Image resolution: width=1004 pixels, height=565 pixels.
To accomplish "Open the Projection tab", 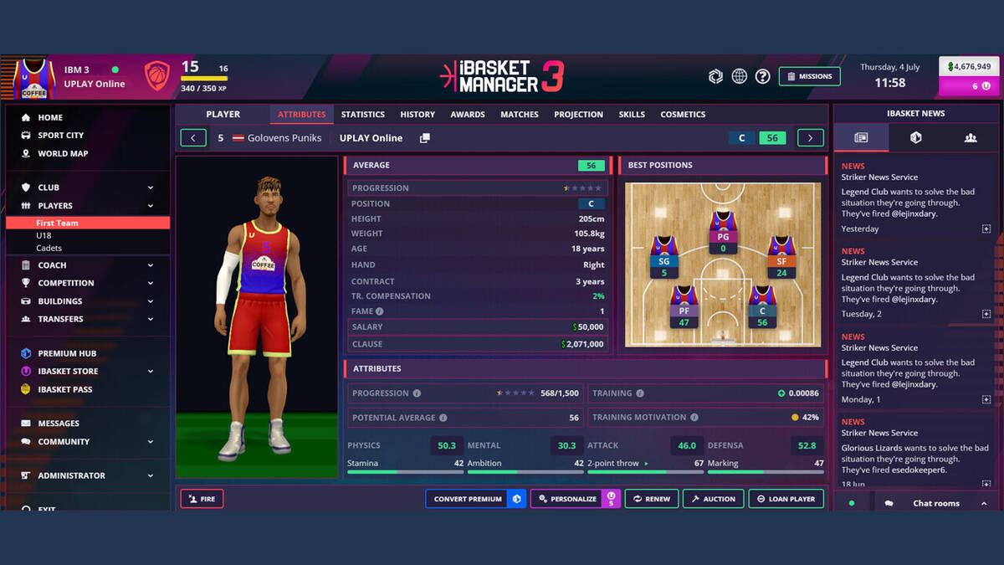I will tap(578, 115).
